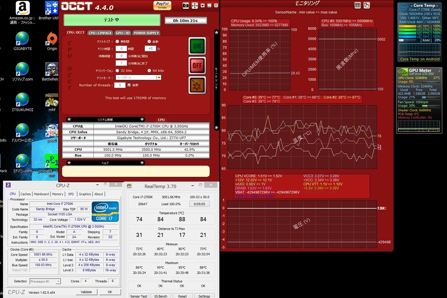This screenshot has height=298, width=447.
Task: Click the OCCT move-window arrows icon
Action: point(195,6)
